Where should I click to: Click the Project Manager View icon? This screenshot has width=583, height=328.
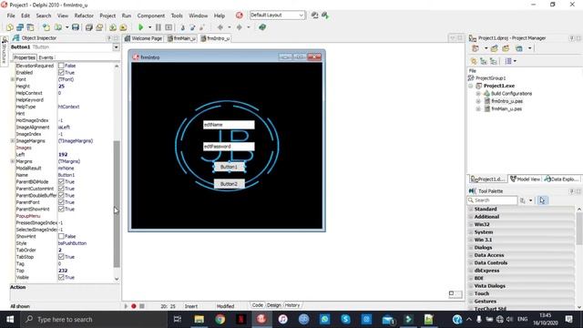point(519,48)
